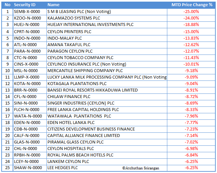Click 'KALAMAZOO SYSTEMS PLC' name cell
The width and height of the screenshot is (217, 173).
click(x=74, y=18)
